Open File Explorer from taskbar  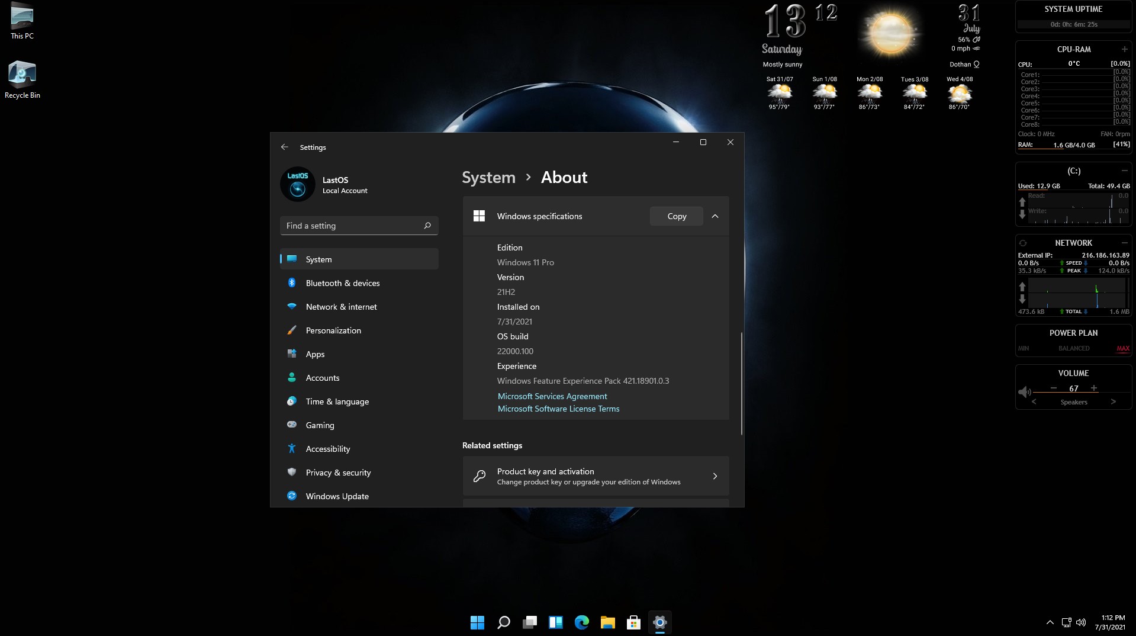click(x=607, y=622)
